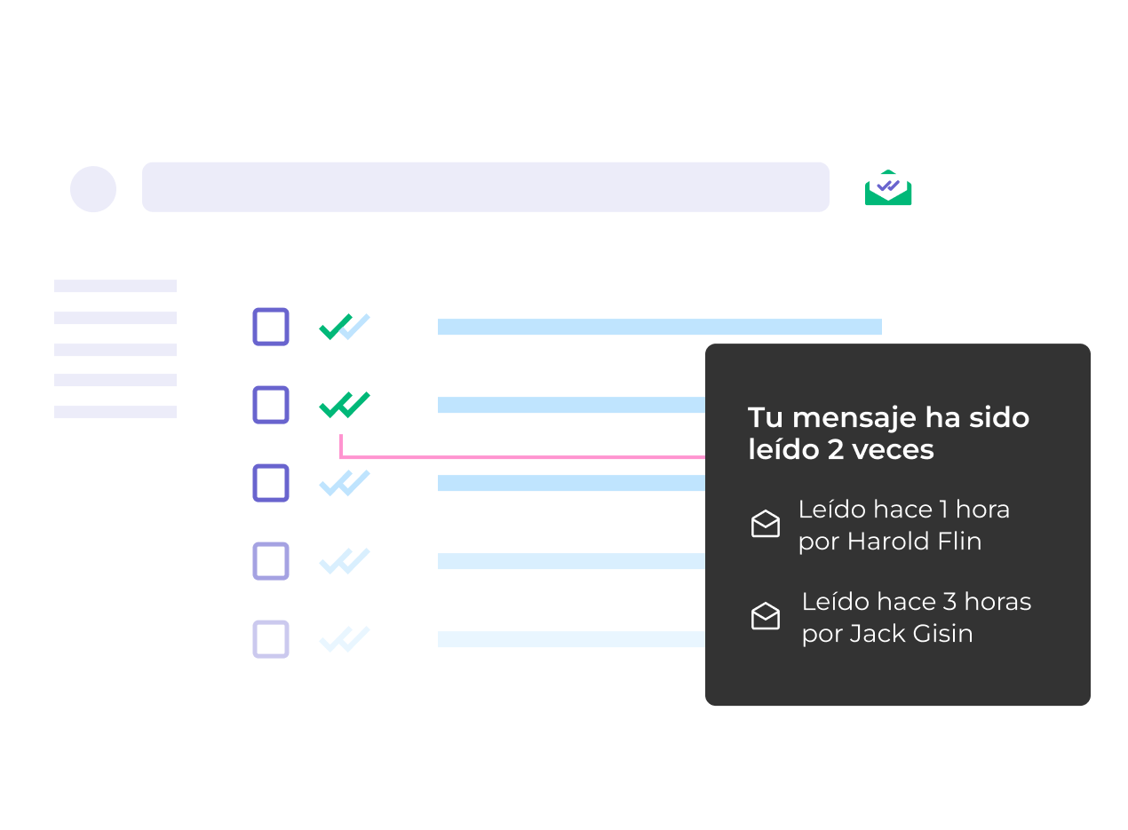
Task: Click the 'Tu mensaje ha sido leído 2 veces' heading
Action: 888,433
